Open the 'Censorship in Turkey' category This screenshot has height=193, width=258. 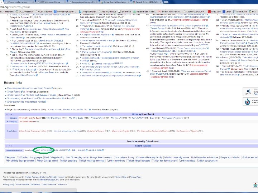[x=124, y=157]
